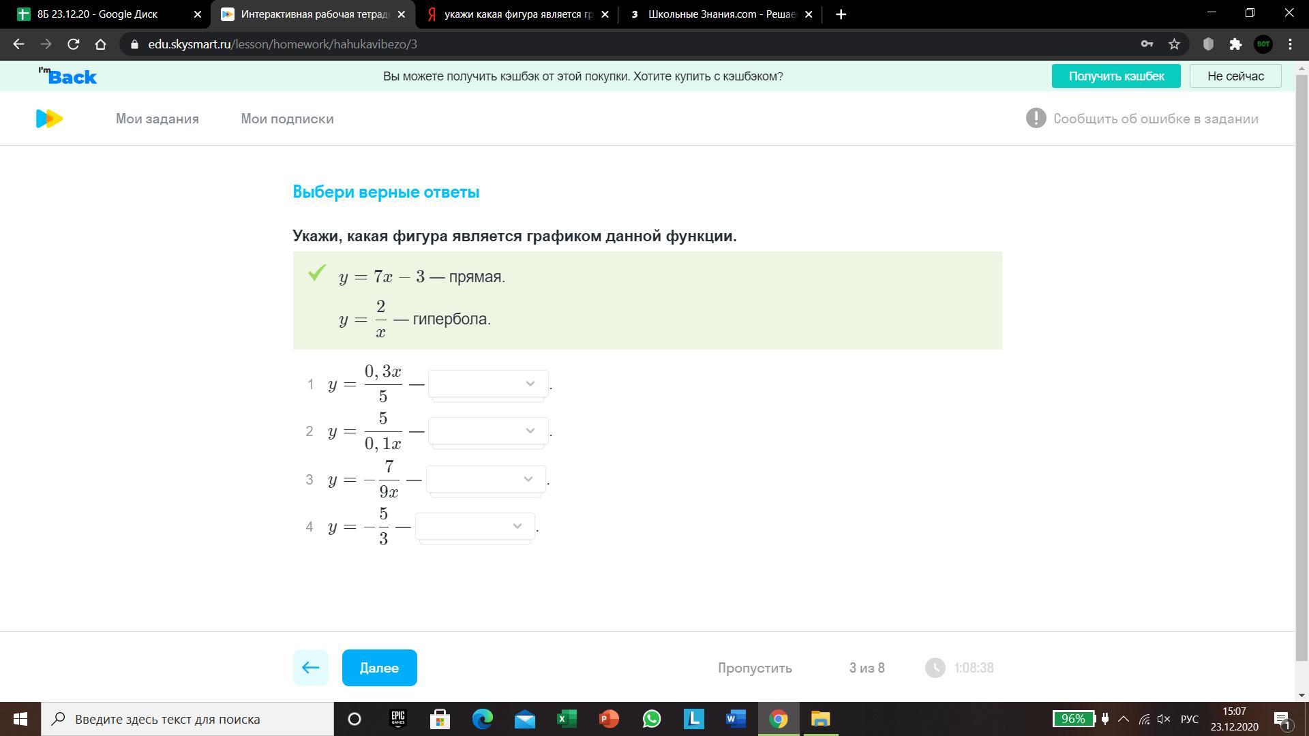Open the Мои подписки menu item
The width and height of the screenshot is (1309, 736).
pos(287,119)
